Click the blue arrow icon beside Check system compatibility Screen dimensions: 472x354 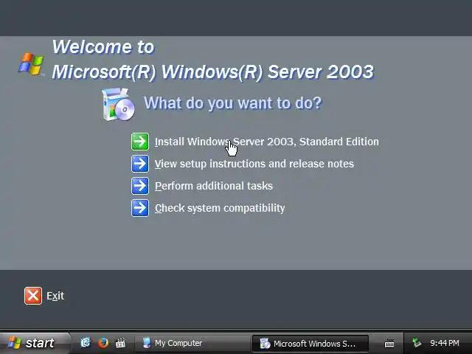pos(140,208)
